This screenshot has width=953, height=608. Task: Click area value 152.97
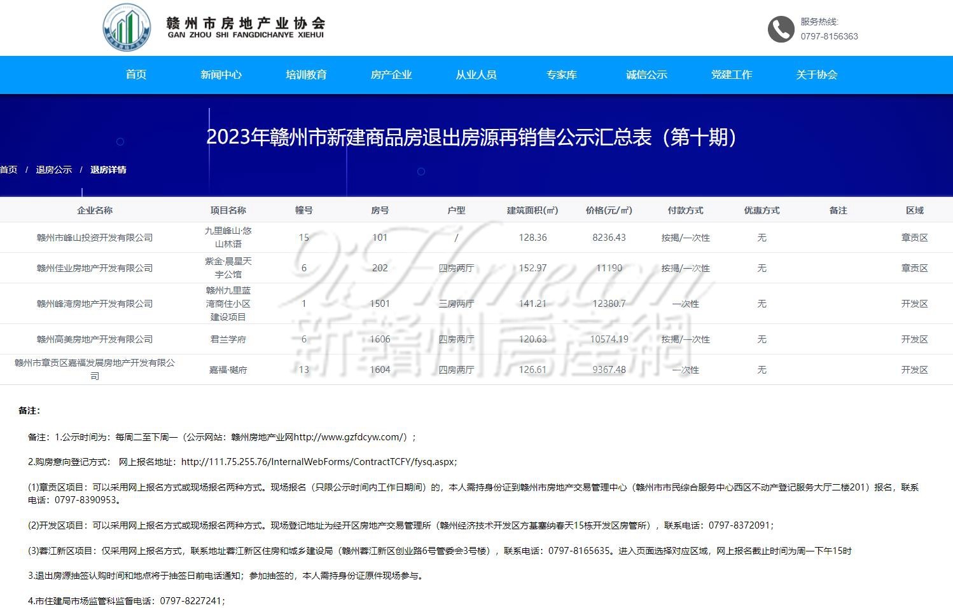click(x=532, y=268)
